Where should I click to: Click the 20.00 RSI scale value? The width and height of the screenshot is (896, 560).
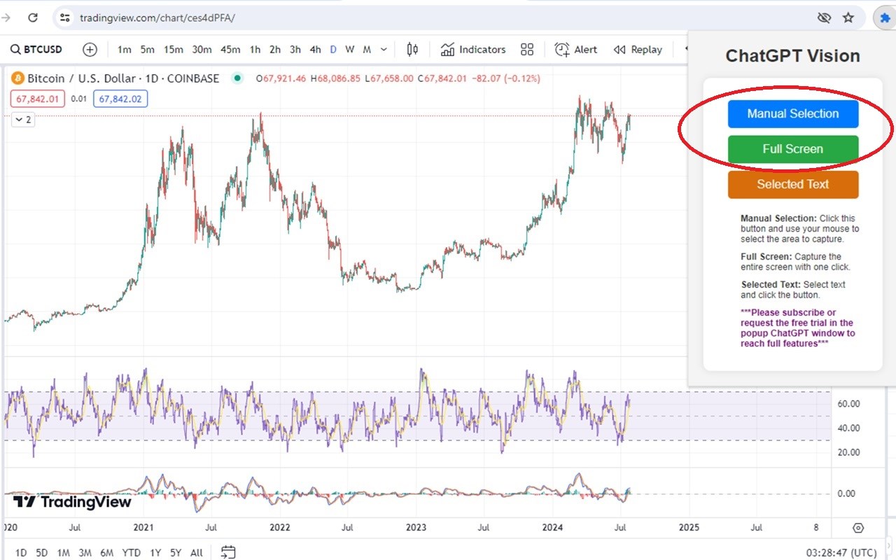pos(848,452)
